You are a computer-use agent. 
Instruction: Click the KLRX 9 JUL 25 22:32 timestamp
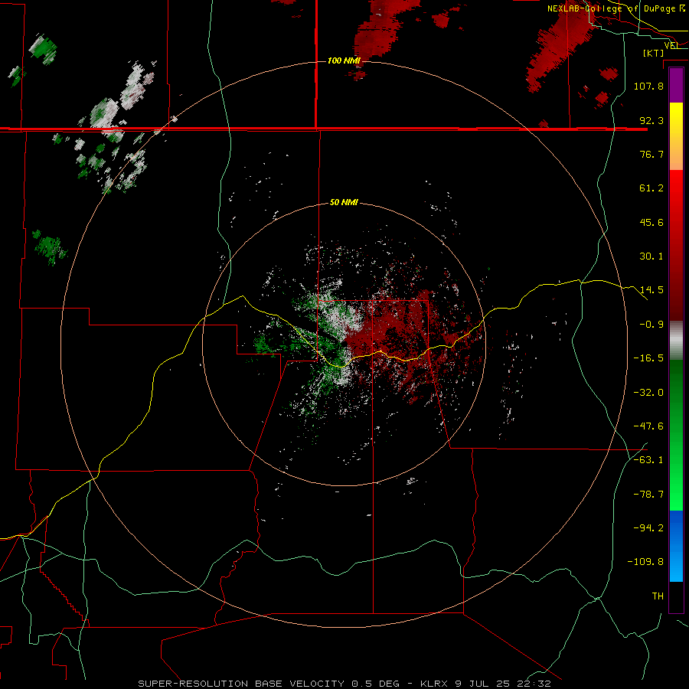pyautogui.click(x=485, y=684)
